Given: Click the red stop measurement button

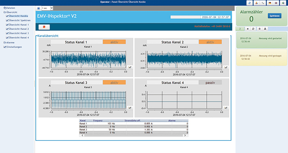Looking at the screenshot, I should (44, 27).
